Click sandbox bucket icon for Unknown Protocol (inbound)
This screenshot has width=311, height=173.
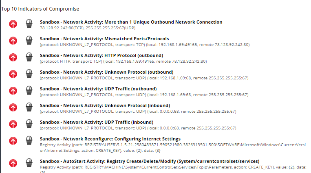[x=29, y=107]
